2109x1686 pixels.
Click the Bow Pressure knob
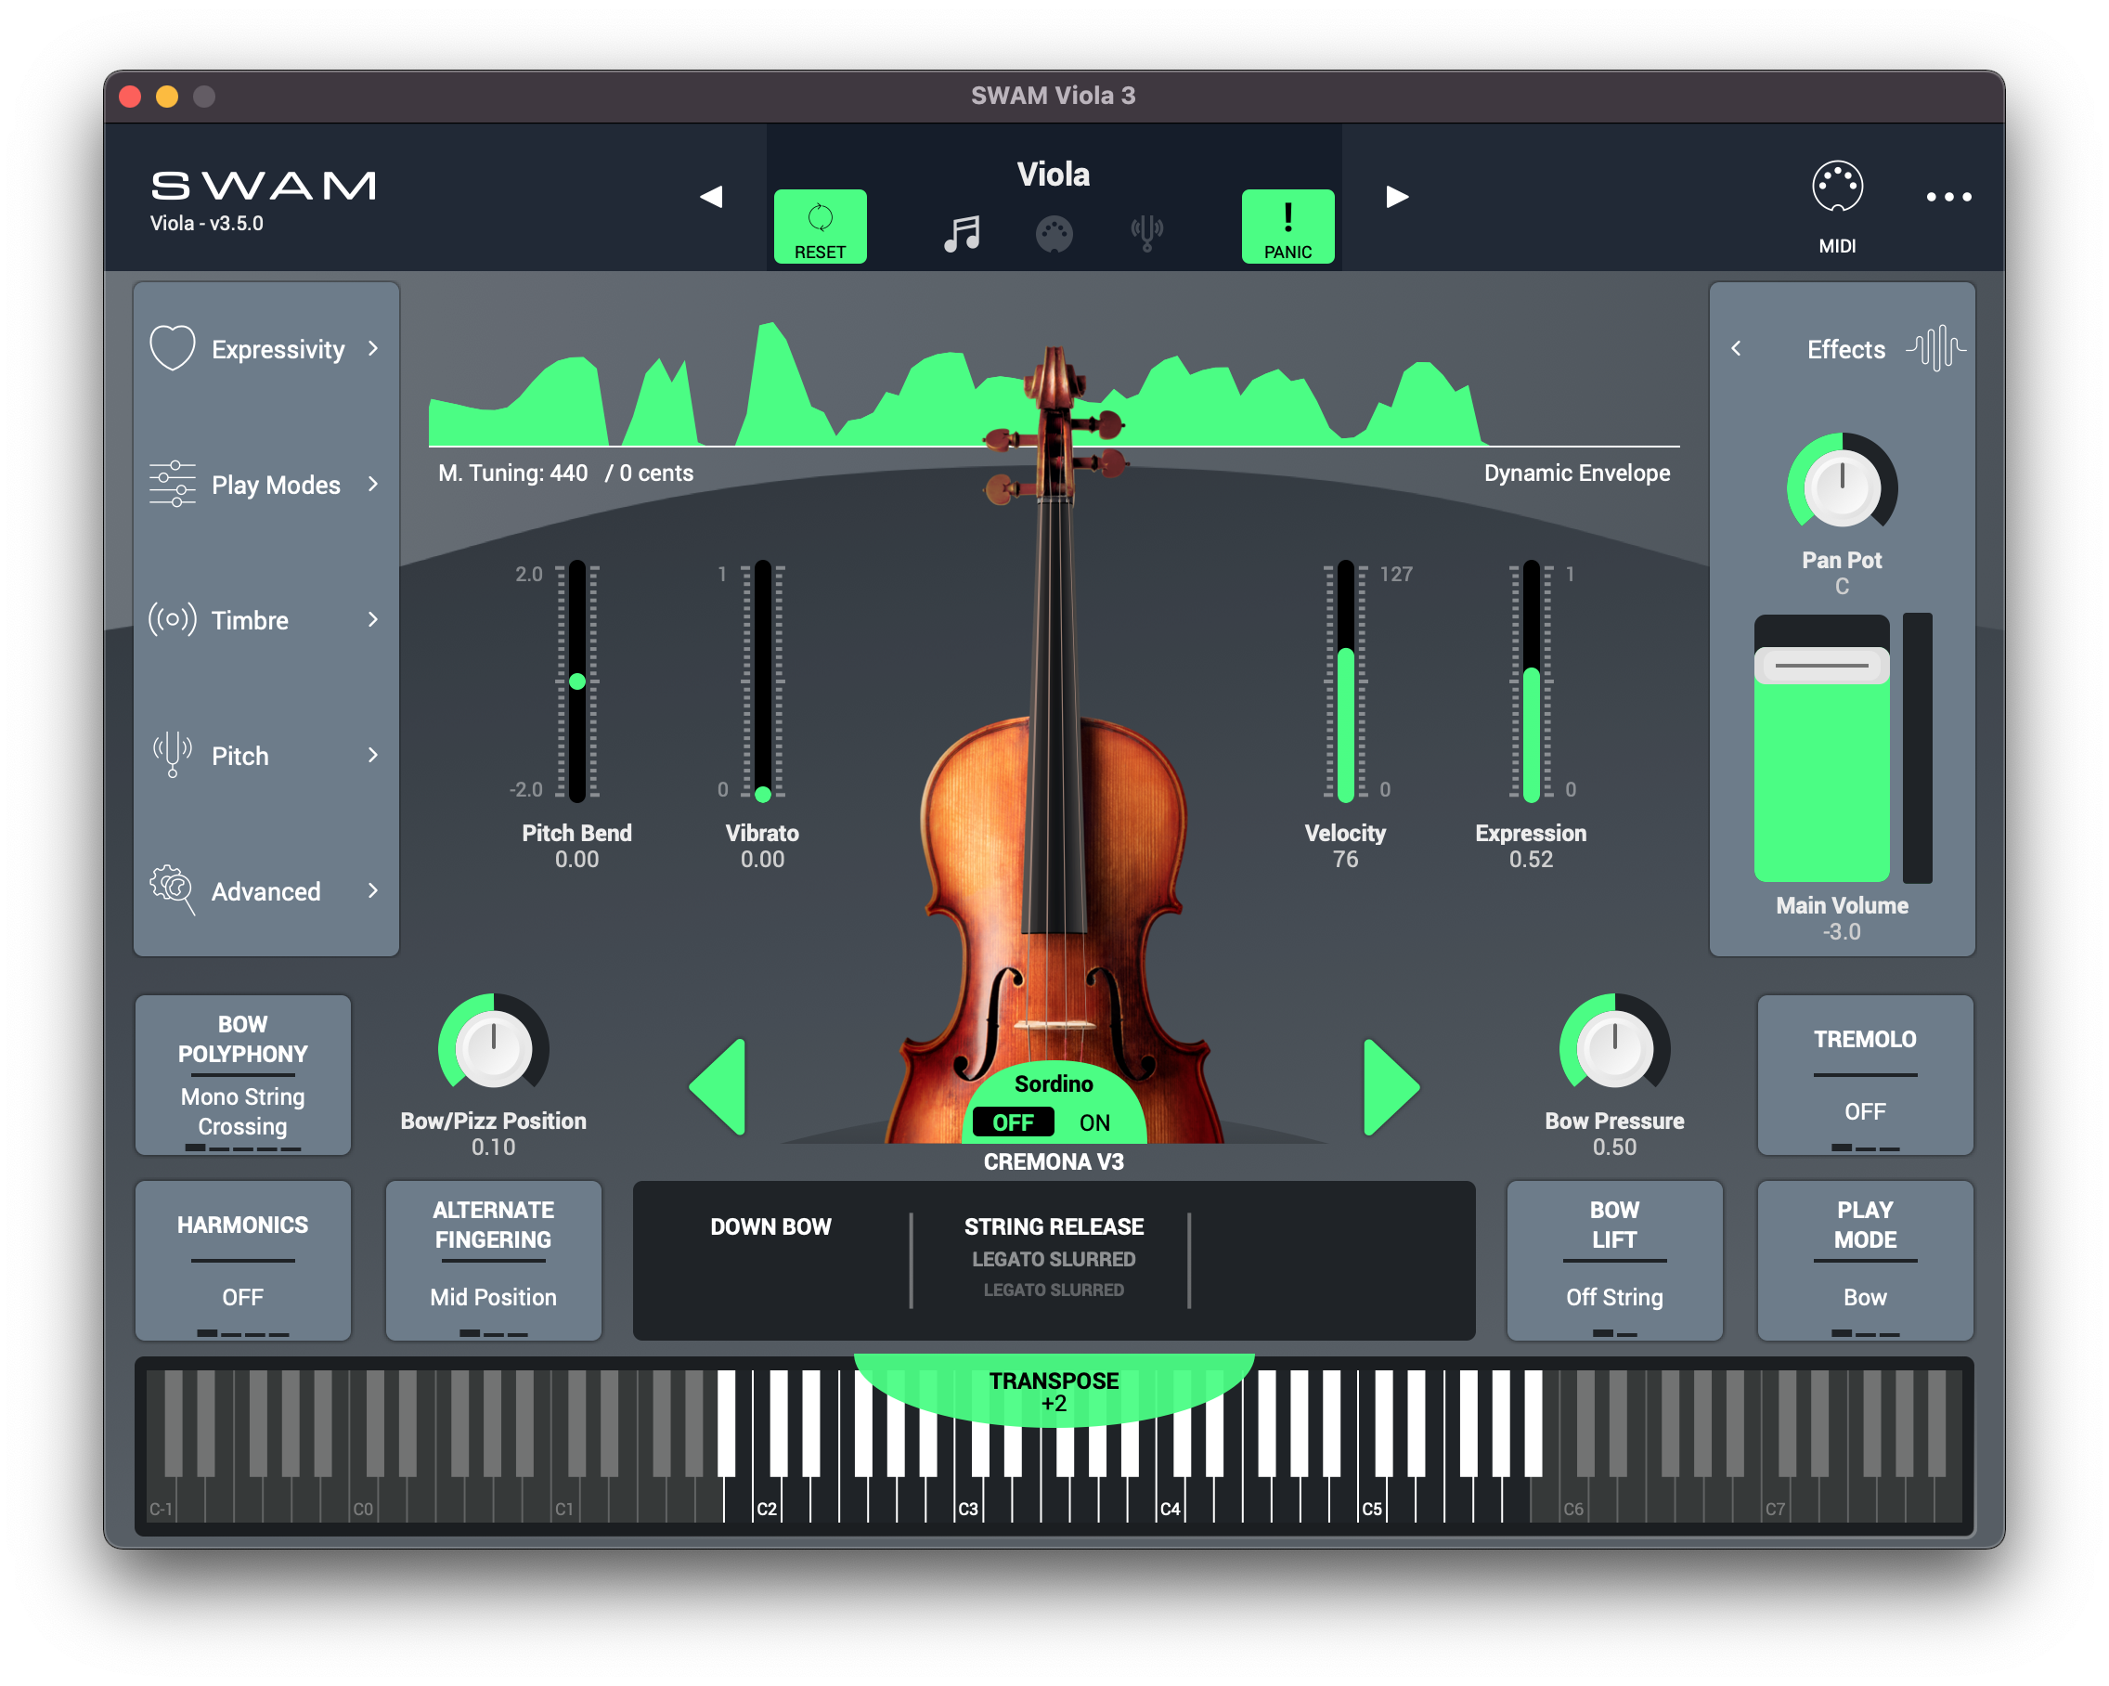pyautogui.click(x=1614, y=1048)
